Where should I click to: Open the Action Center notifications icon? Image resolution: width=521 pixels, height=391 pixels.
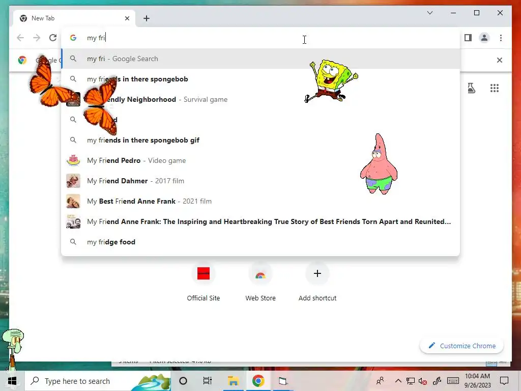click(504, 381)
